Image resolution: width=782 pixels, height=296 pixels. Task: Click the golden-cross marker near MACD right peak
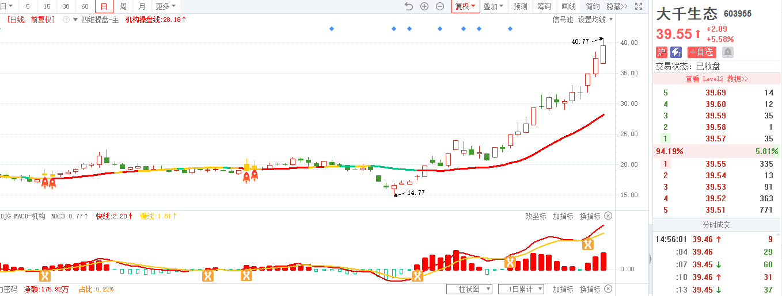588,245
